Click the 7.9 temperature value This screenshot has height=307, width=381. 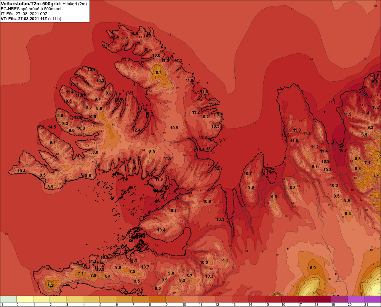click(93, 276)
